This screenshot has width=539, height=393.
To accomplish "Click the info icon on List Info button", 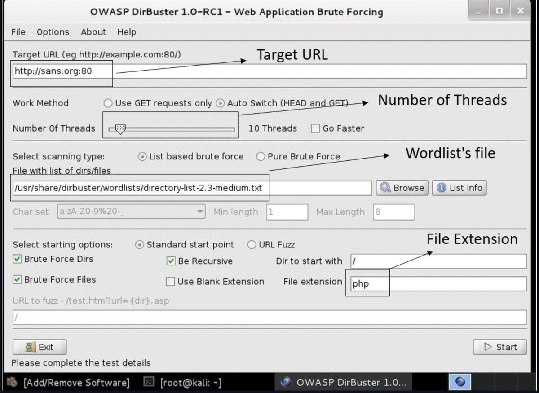I will pos(442,188).
